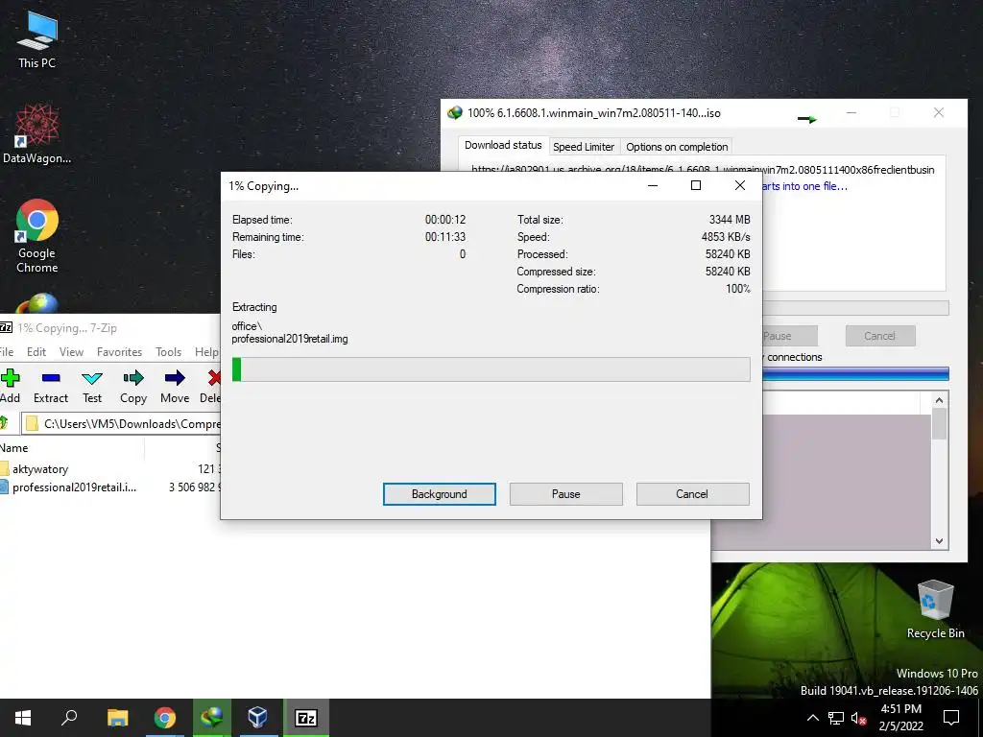Click the Test toolbar icon in 7-Zip

[x=92, y=378]
